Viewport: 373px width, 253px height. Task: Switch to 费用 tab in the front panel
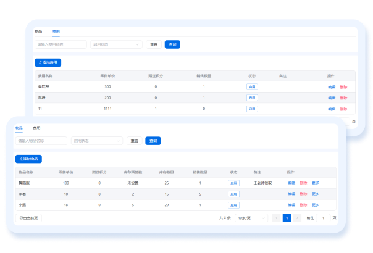37,128
